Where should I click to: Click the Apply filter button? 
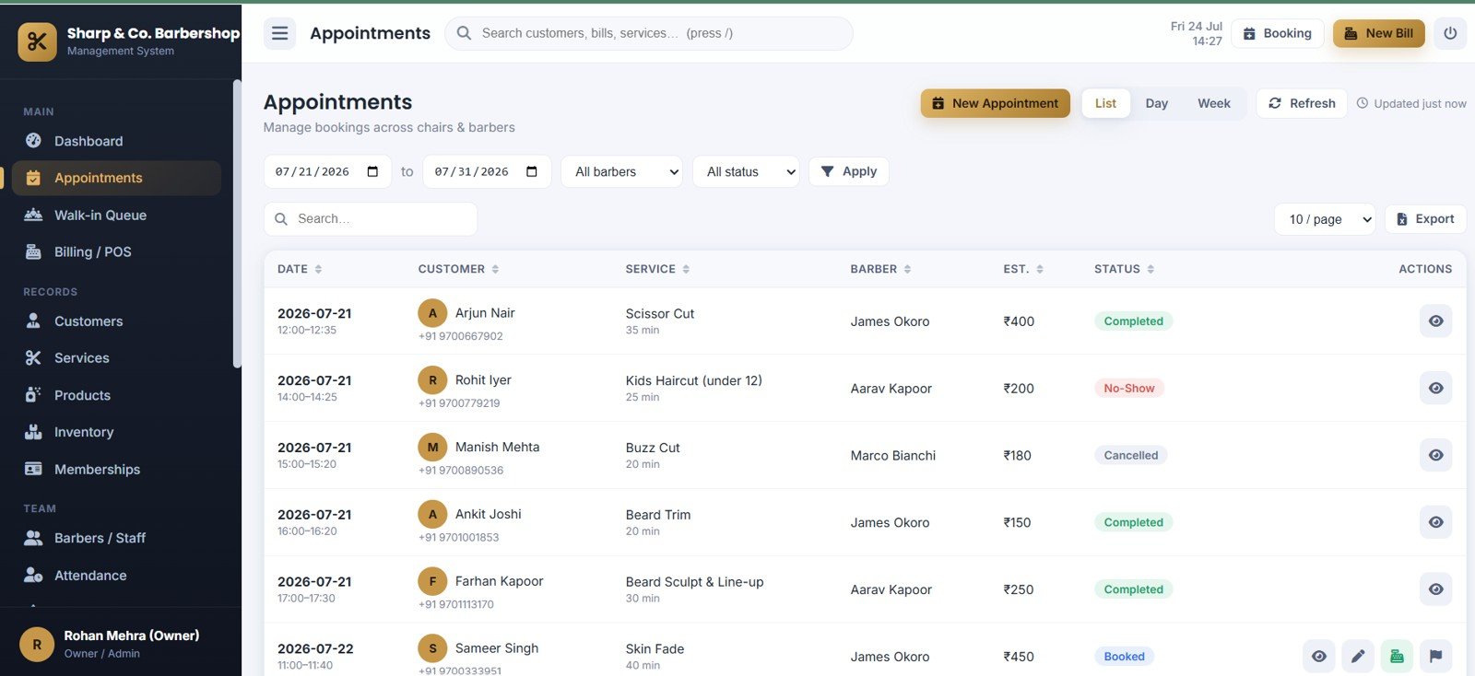coord(849,171)
